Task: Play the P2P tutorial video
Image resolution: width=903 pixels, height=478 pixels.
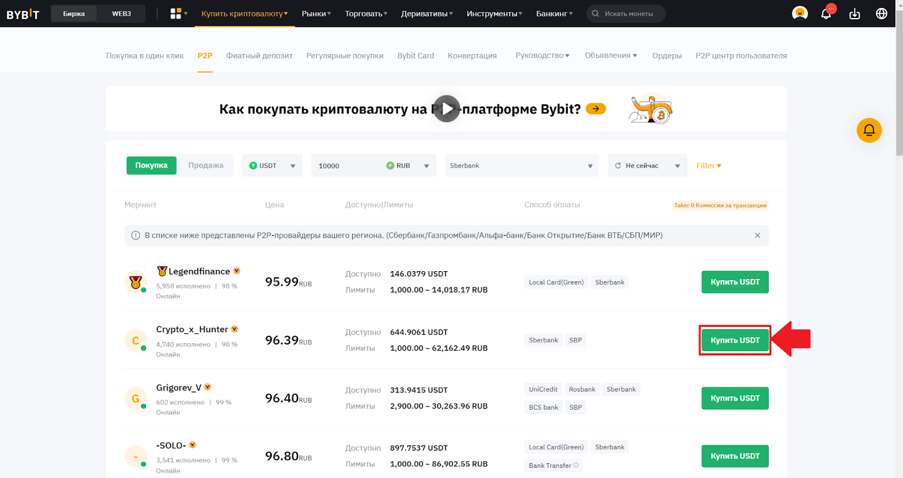Action: [x=446, y=109]
